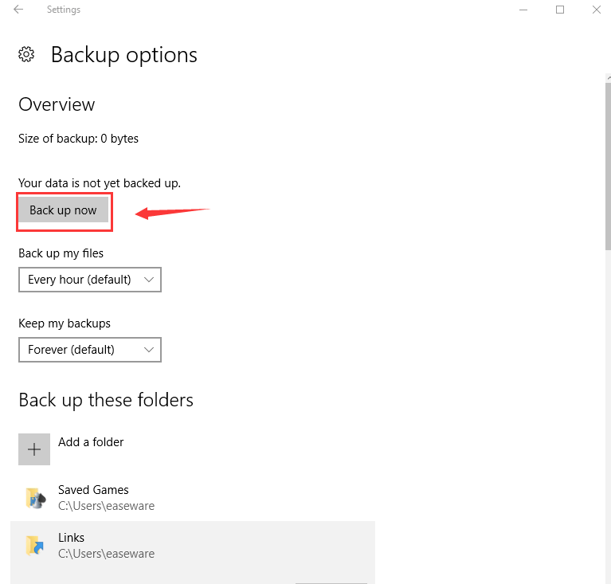The width and height of the screenshot is (611, 584).
Task: Click the Settings title text
Action: coord(64,10)
